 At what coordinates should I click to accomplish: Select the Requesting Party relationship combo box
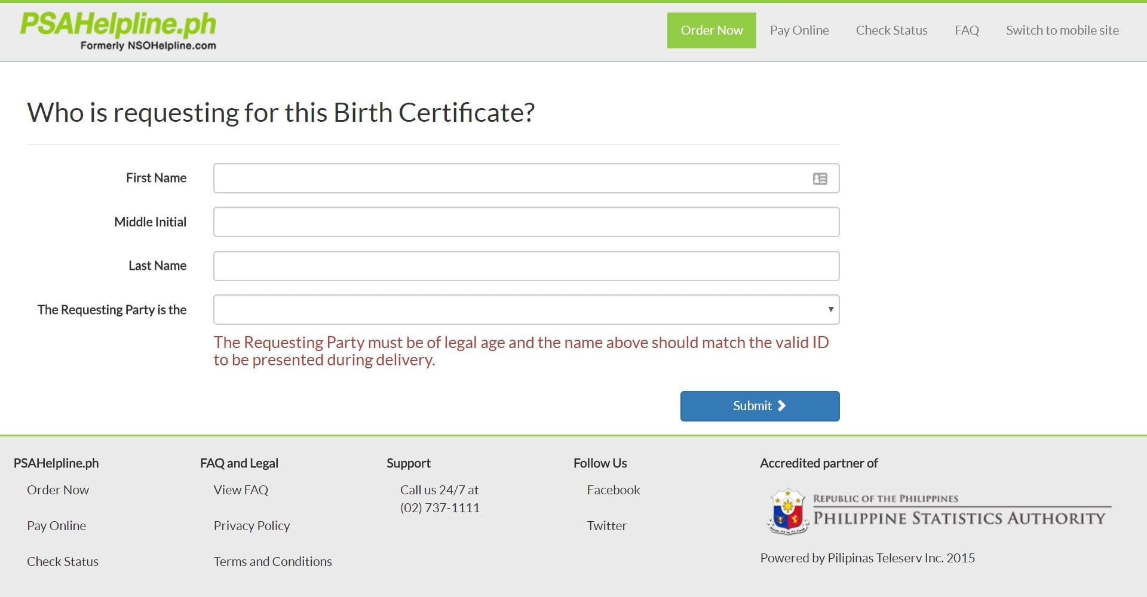(x=526, y=309)
